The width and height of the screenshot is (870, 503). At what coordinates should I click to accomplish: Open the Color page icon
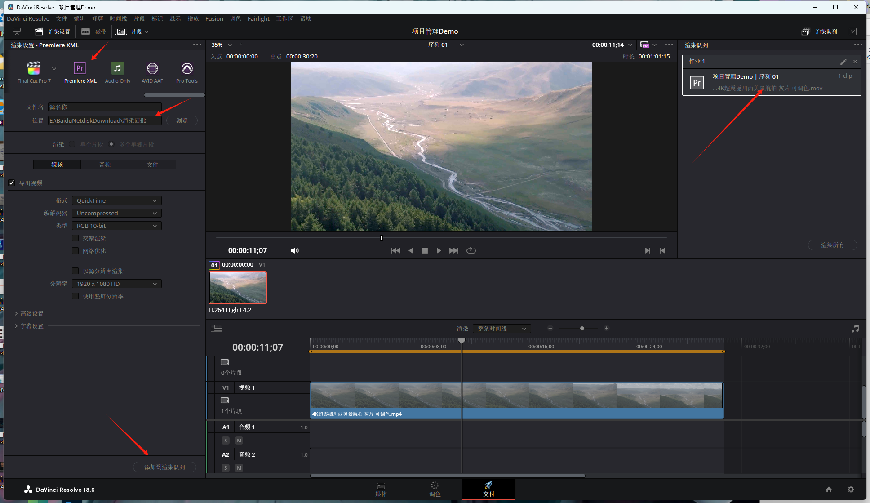435,489
